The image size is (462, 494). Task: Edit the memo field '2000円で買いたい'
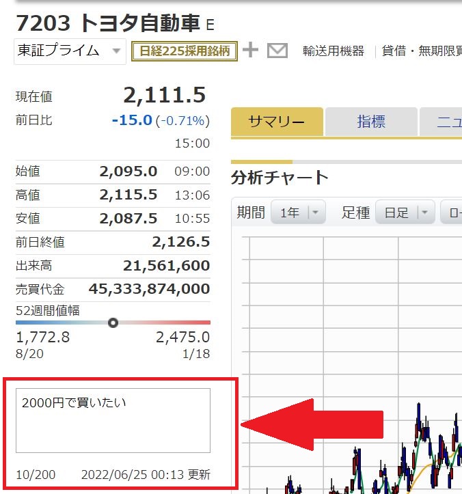click(x=113, y=421)
